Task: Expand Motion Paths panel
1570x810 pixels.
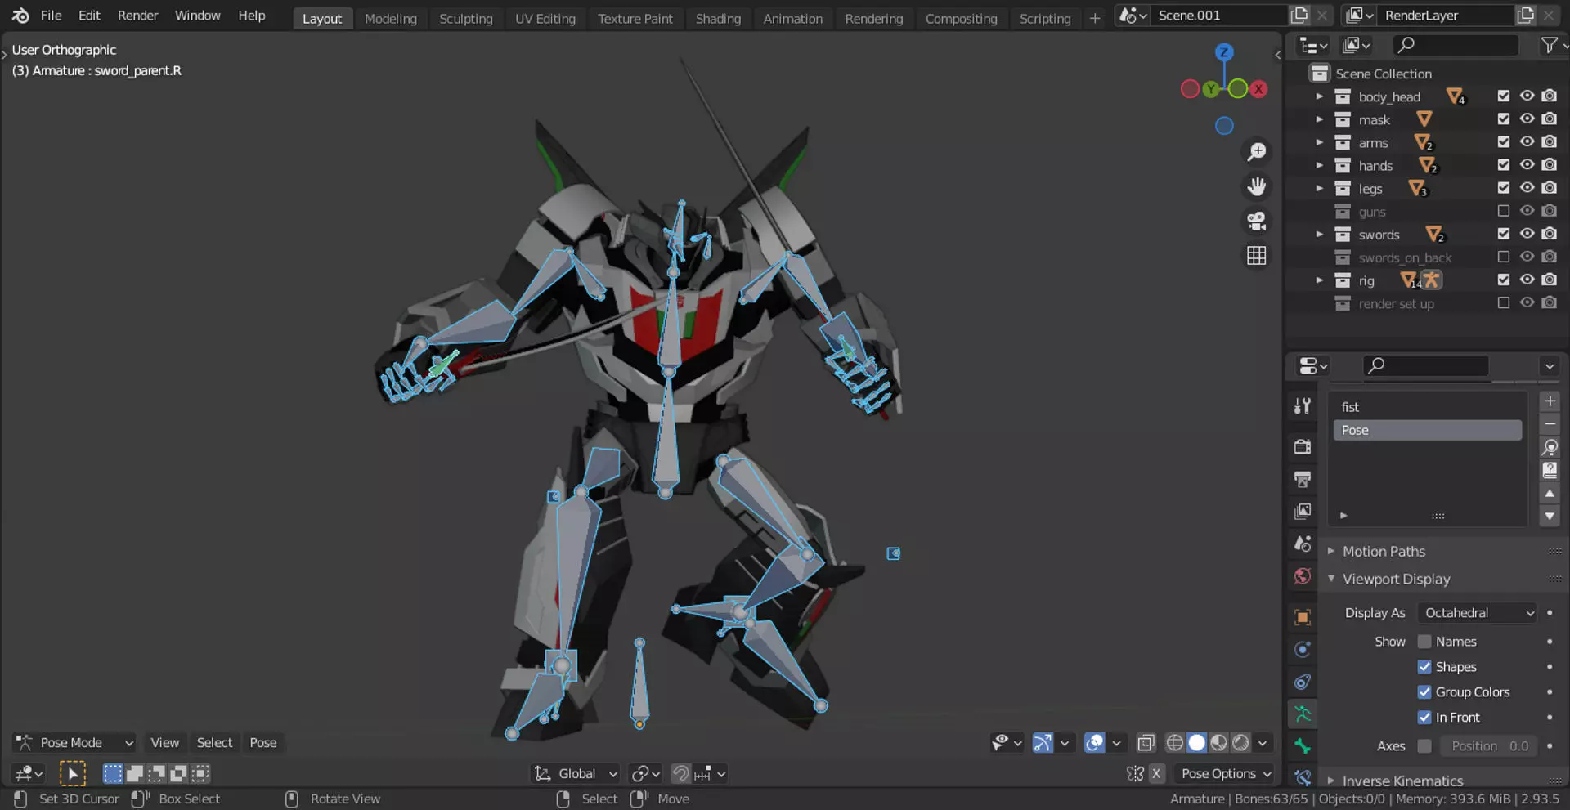Action: (x=1383, y=552)
